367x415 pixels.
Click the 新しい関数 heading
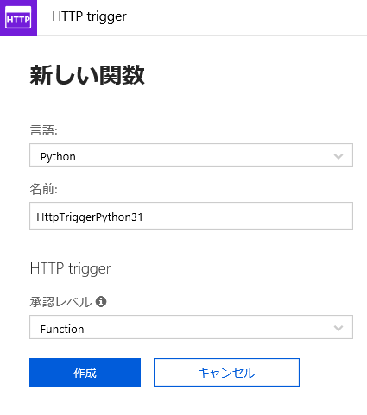click(x=87, y=75)
